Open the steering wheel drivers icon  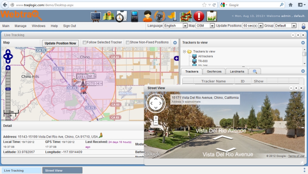point(159,16)
